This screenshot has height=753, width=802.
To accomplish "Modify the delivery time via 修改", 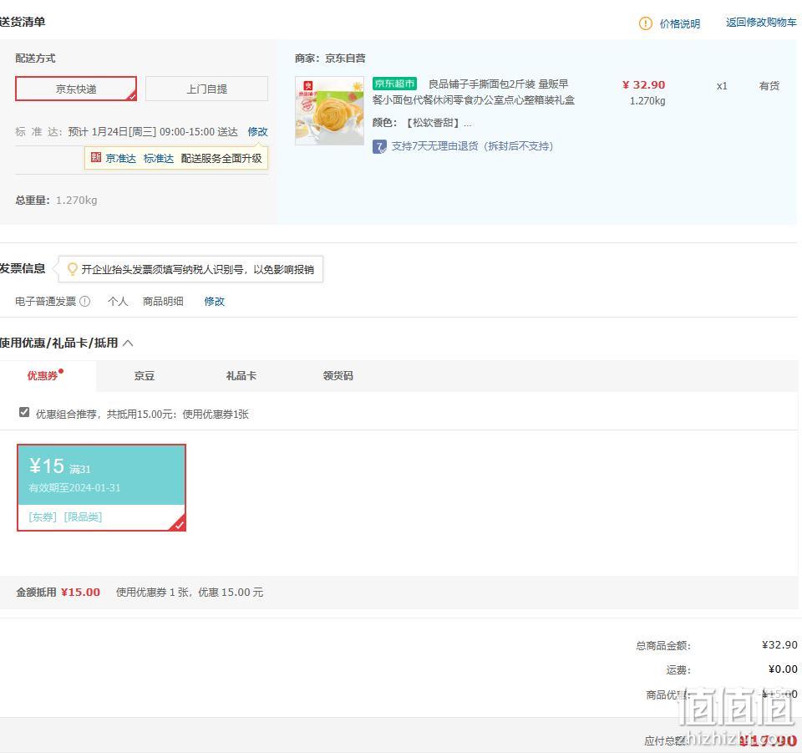I will tap(258, 131).
